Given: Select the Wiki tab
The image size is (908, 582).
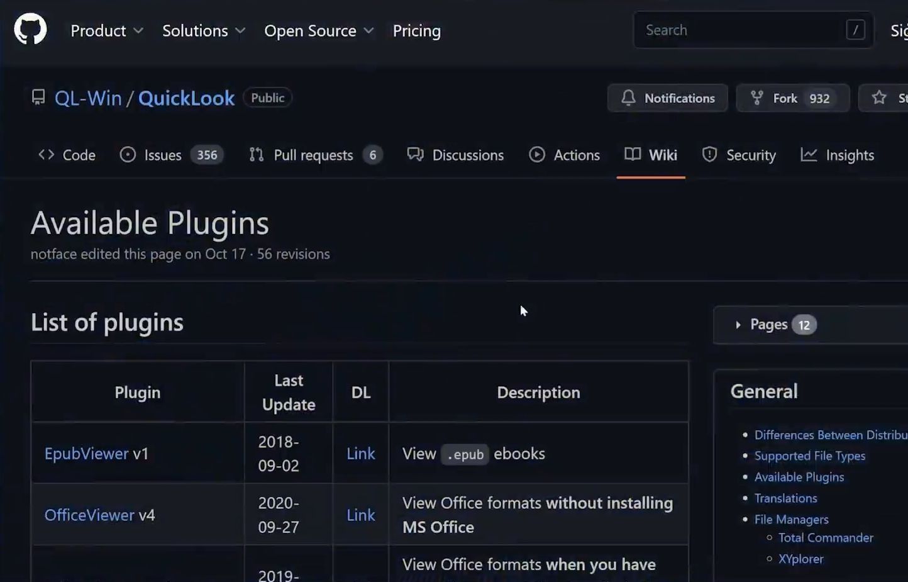Looking at the screenshot, I should [x=651, y=155].
